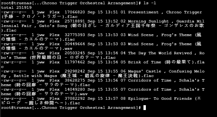The height and width of the screenshot is (117, 217).
Task: Select the 02 Morning Sunlight file entry
Action: click(103, 26)
